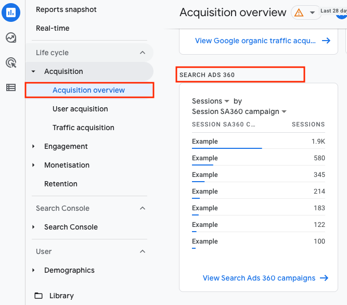Open the dropdown arrow beside warning icon
347x305 pixels.
coord(312,12)
